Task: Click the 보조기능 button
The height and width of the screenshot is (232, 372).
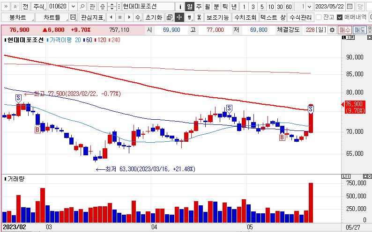Action: (217, 17)
